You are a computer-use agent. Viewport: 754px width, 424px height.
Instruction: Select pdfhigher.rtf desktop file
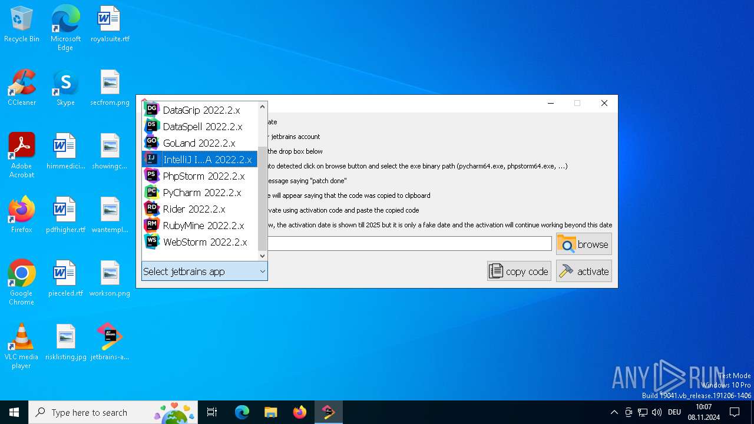pos(65,215)
